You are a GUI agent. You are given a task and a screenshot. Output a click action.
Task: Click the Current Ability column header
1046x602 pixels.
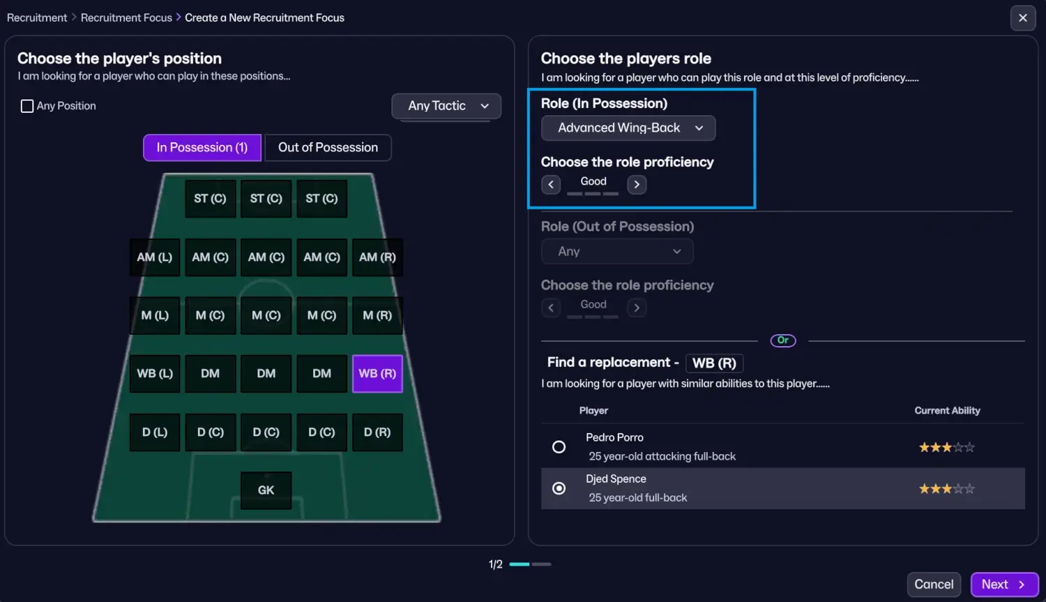[947, 411]
